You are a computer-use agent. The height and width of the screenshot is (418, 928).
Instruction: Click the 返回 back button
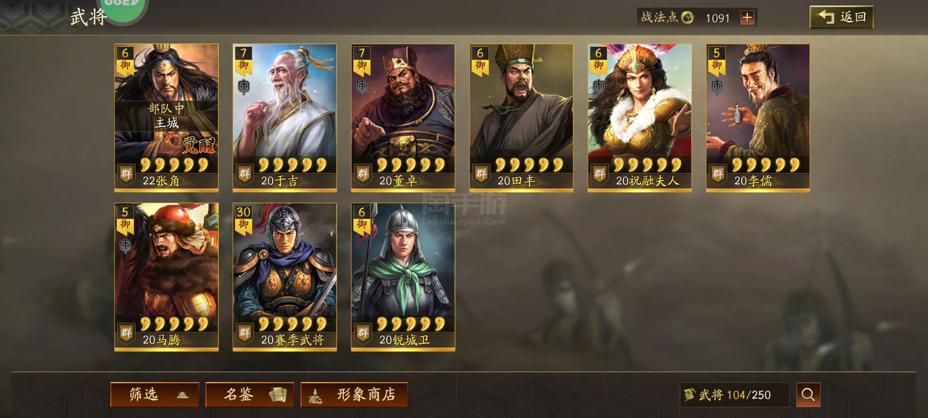pos(841,17)
